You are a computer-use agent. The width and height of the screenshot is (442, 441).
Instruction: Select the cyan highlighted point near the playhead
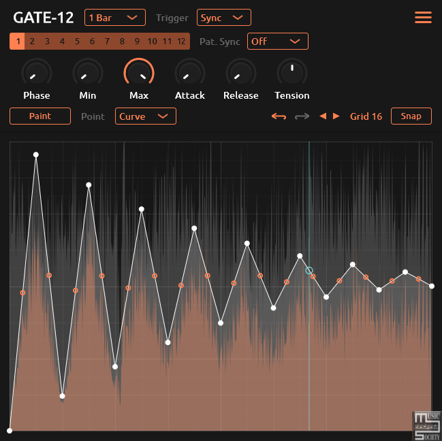[x=309, y=270]
